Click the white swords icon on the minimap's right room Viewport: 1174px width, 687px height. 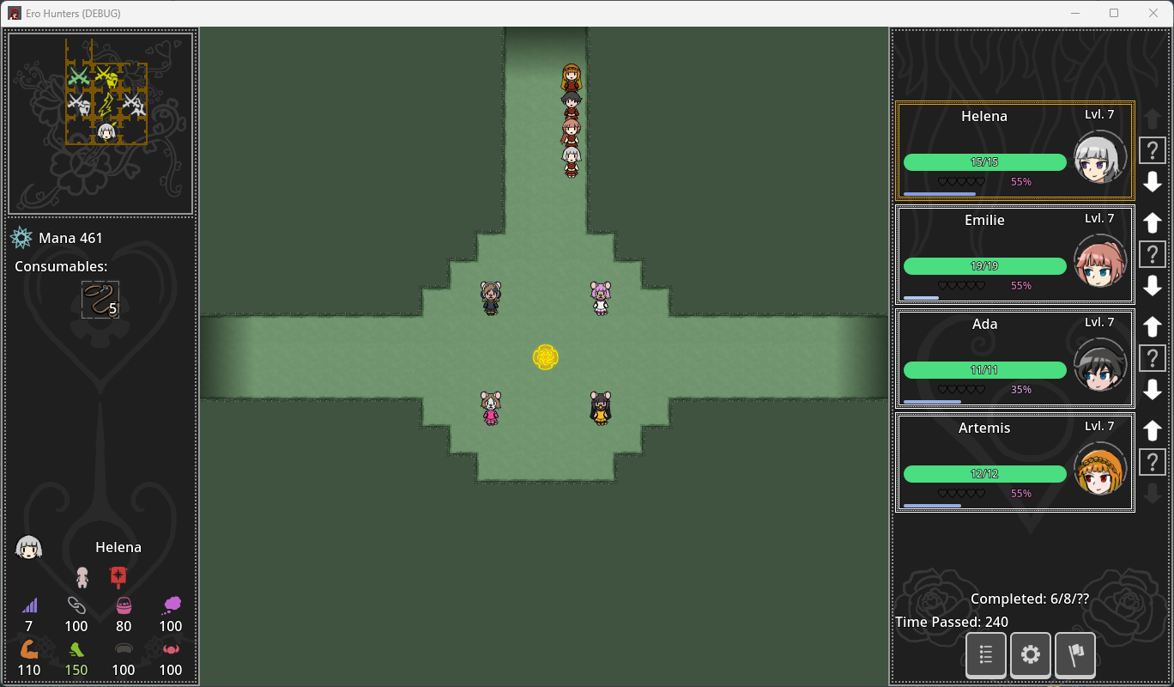133,106
